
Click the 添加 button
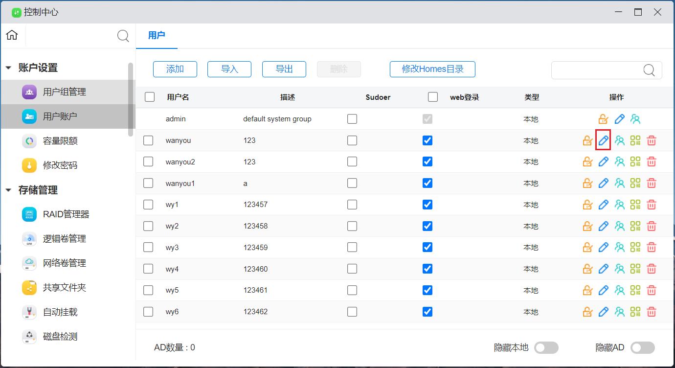[x=175, y=69]
